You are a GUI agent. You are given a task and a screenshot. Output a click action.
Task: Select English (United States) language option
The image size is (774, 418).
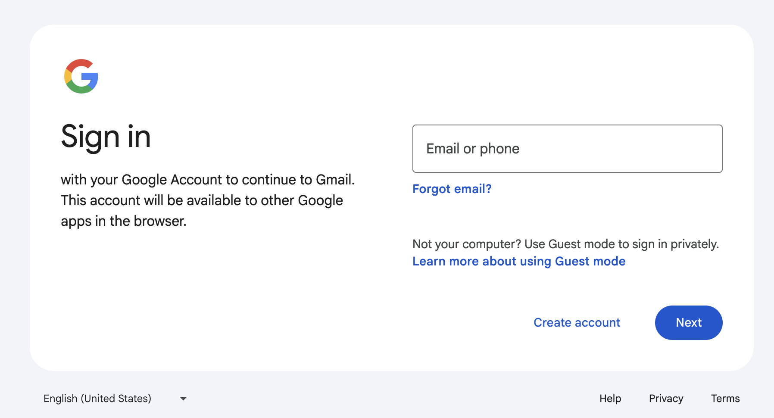[x=97, y=398]
